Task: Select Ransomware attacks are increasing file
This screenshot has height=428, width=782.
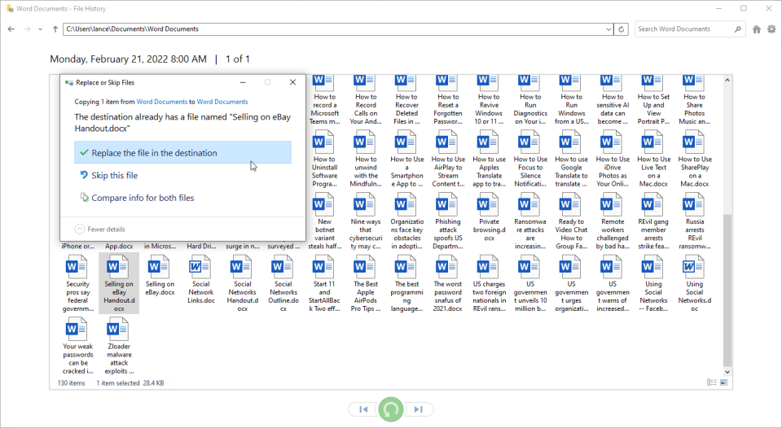Action: coord(530,221)
